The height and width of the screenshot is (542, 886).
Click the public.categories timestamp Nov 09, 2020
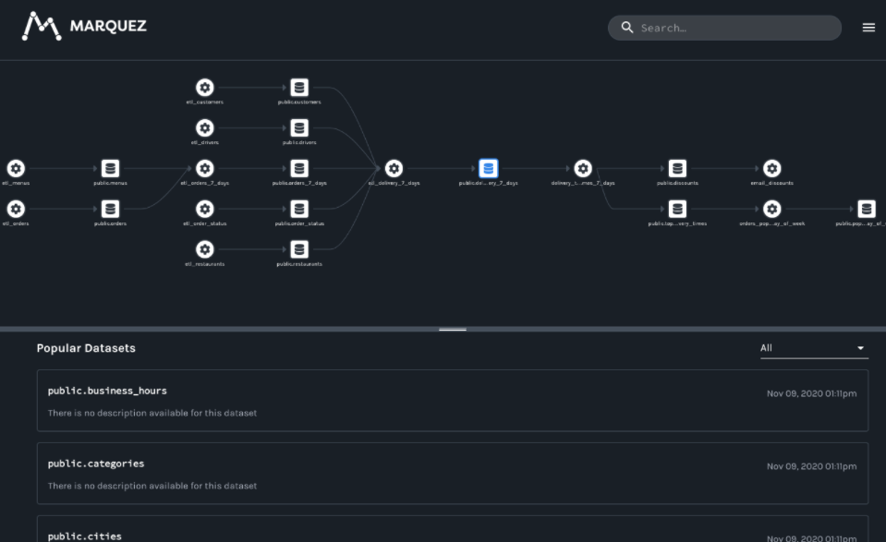point(811,466)
